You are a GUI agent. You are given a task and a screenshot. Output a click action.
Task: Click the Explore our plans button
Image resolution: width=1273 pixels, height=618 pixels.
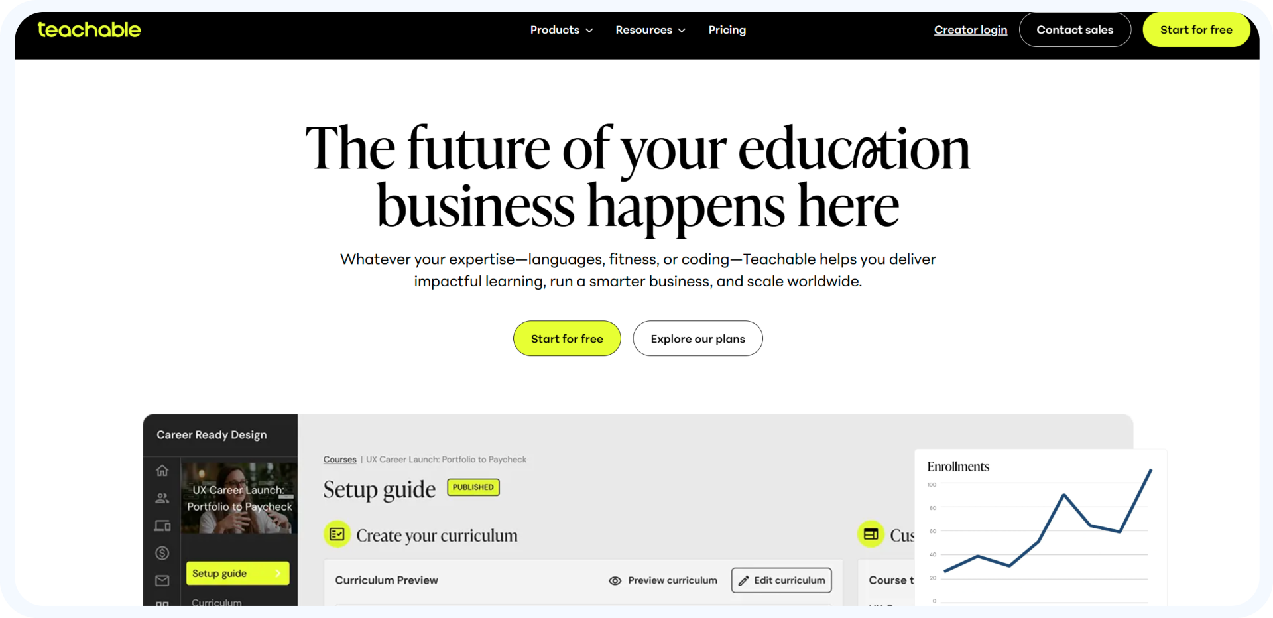[x=697, y=339]
